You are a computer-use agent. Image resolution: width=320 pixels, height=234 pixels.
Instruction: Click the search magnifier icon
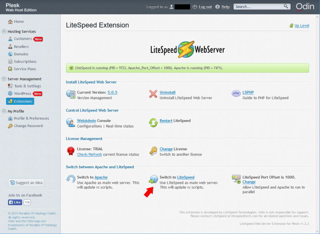[x=286, y=6]
